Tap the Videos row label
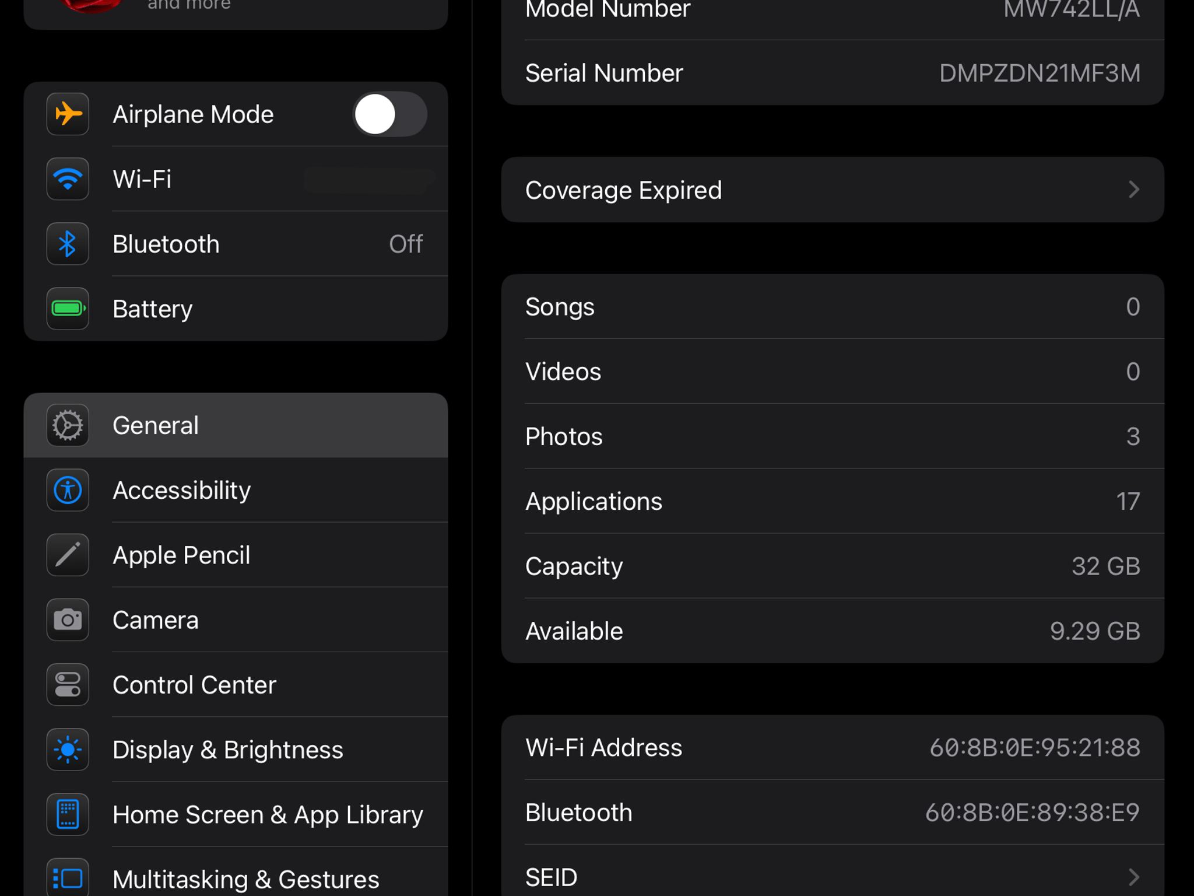Viewport: 1194px width, 896px height. tap(563, 372)
